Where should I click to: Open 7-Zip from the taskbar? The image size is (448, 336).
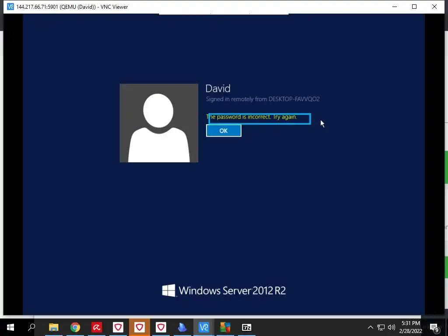tap(247, 327)
